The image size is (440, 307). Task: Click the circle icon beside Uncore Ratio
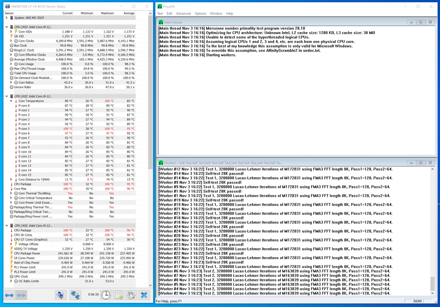[11, 87]
